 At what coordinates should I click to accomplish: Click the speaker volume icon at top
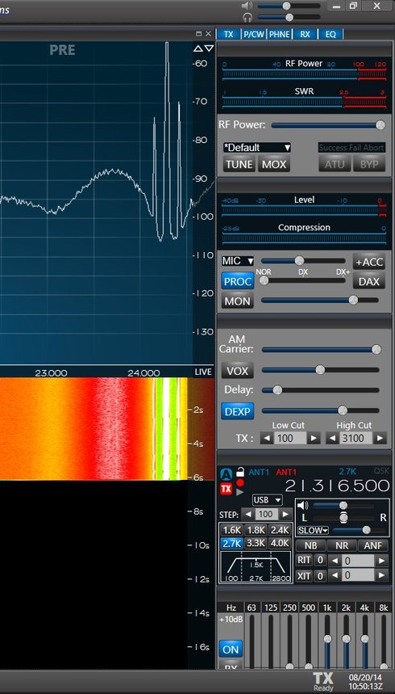pos(247,6)
